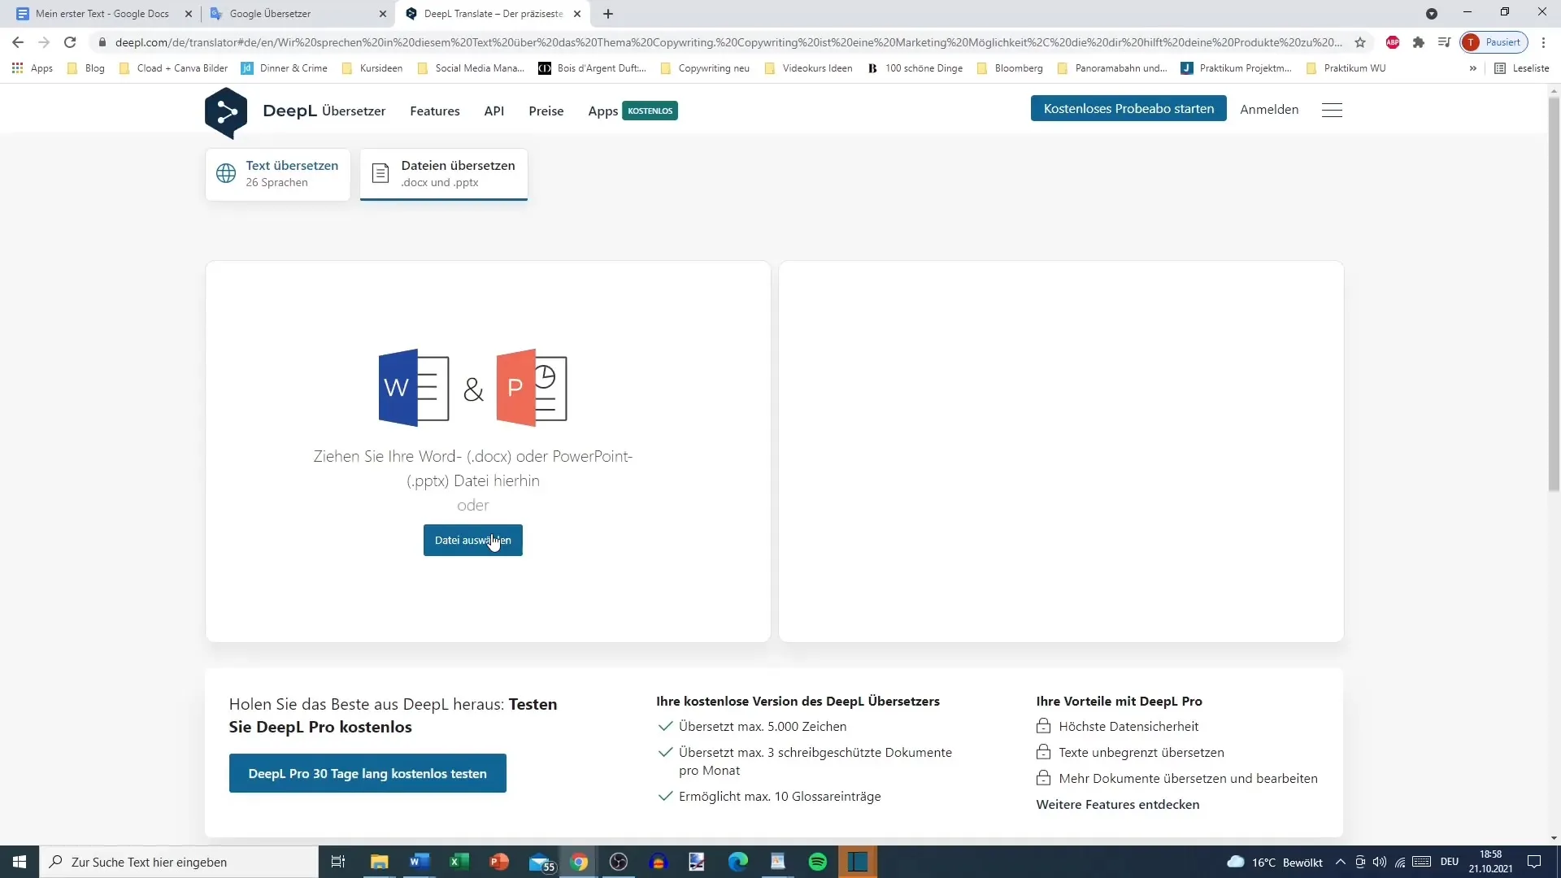Click the address bar URL
Viewport: 1561px width, 878px height.
728,42
